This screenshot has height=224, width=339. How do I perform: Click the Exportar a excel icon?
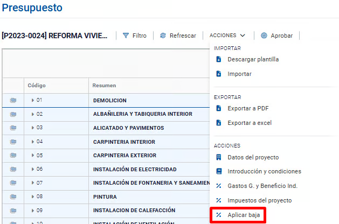click(219, 123)
